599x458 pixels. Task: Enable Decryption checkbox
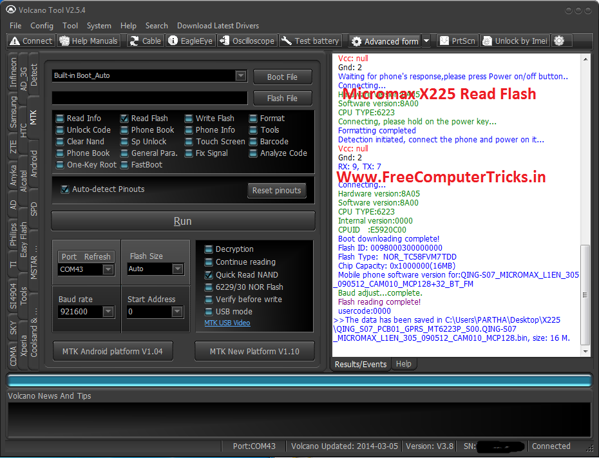209,249
